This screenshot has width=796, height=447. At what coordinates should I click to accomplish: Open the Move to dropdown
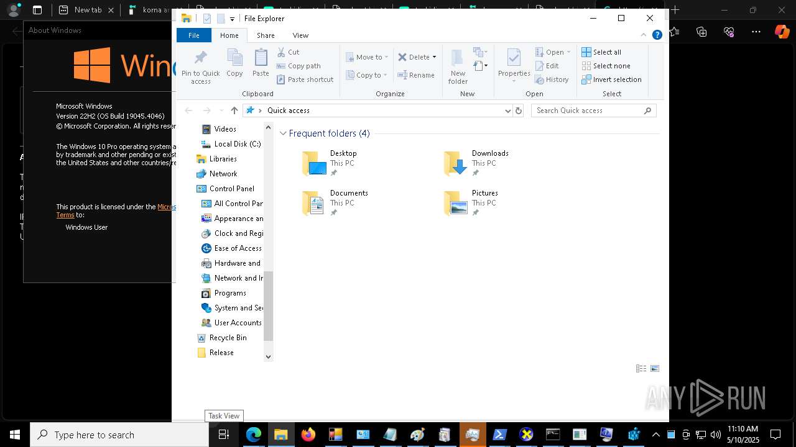(x=367, y=57)
